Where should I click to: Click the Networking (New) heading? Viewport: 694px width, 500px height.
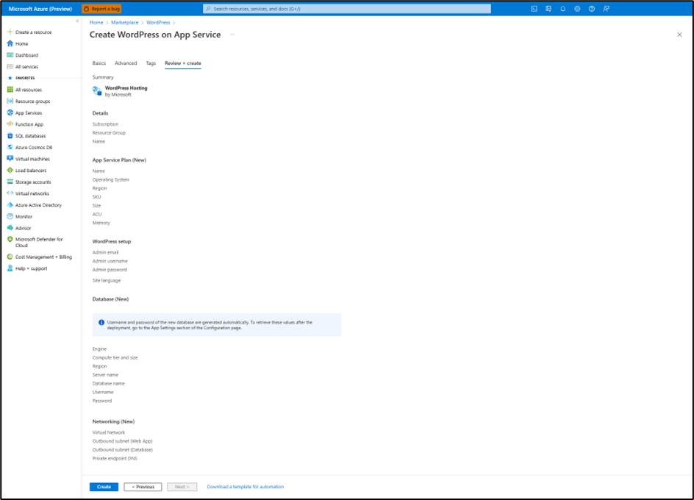113,421
